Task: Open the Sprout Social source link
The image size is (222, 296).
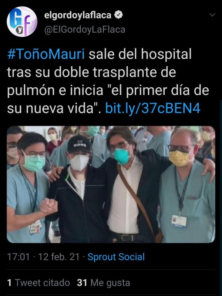Action: pyautogui.click(x=116, y=257)
